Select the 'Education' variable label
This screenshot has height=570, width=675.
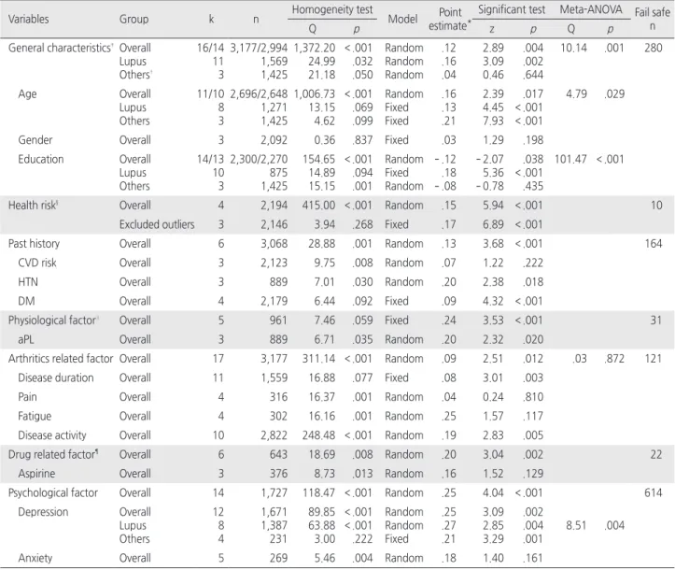(41, 160)
